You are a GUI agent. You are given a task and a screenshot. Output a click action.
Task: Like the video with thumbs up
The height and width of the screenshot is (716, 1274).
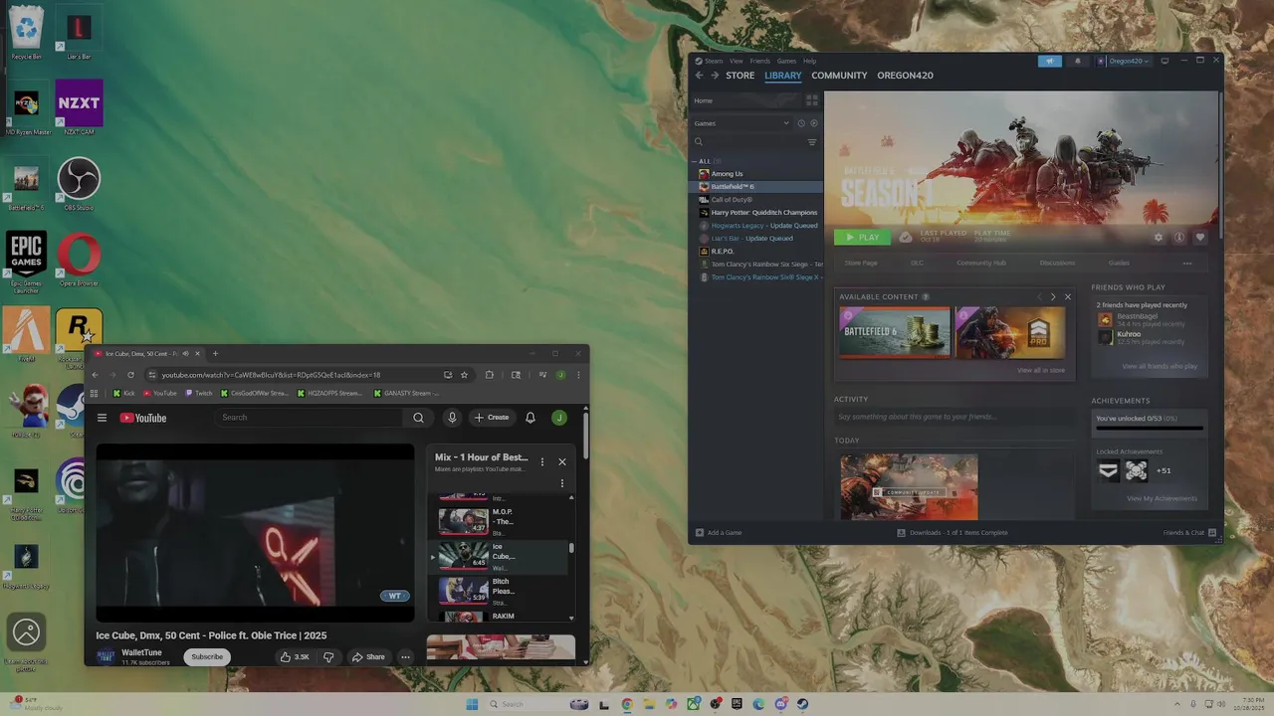[x=295, y=656]
